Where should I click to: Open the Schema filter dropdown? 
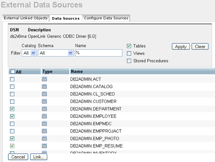tap(56, 53)
